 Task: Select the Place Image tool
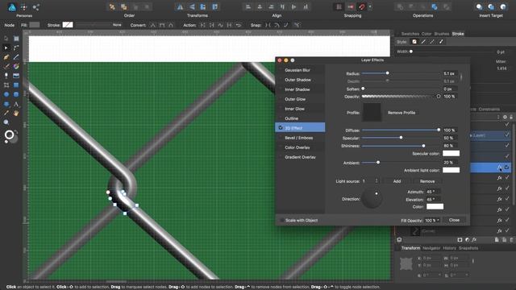[16, 75]
